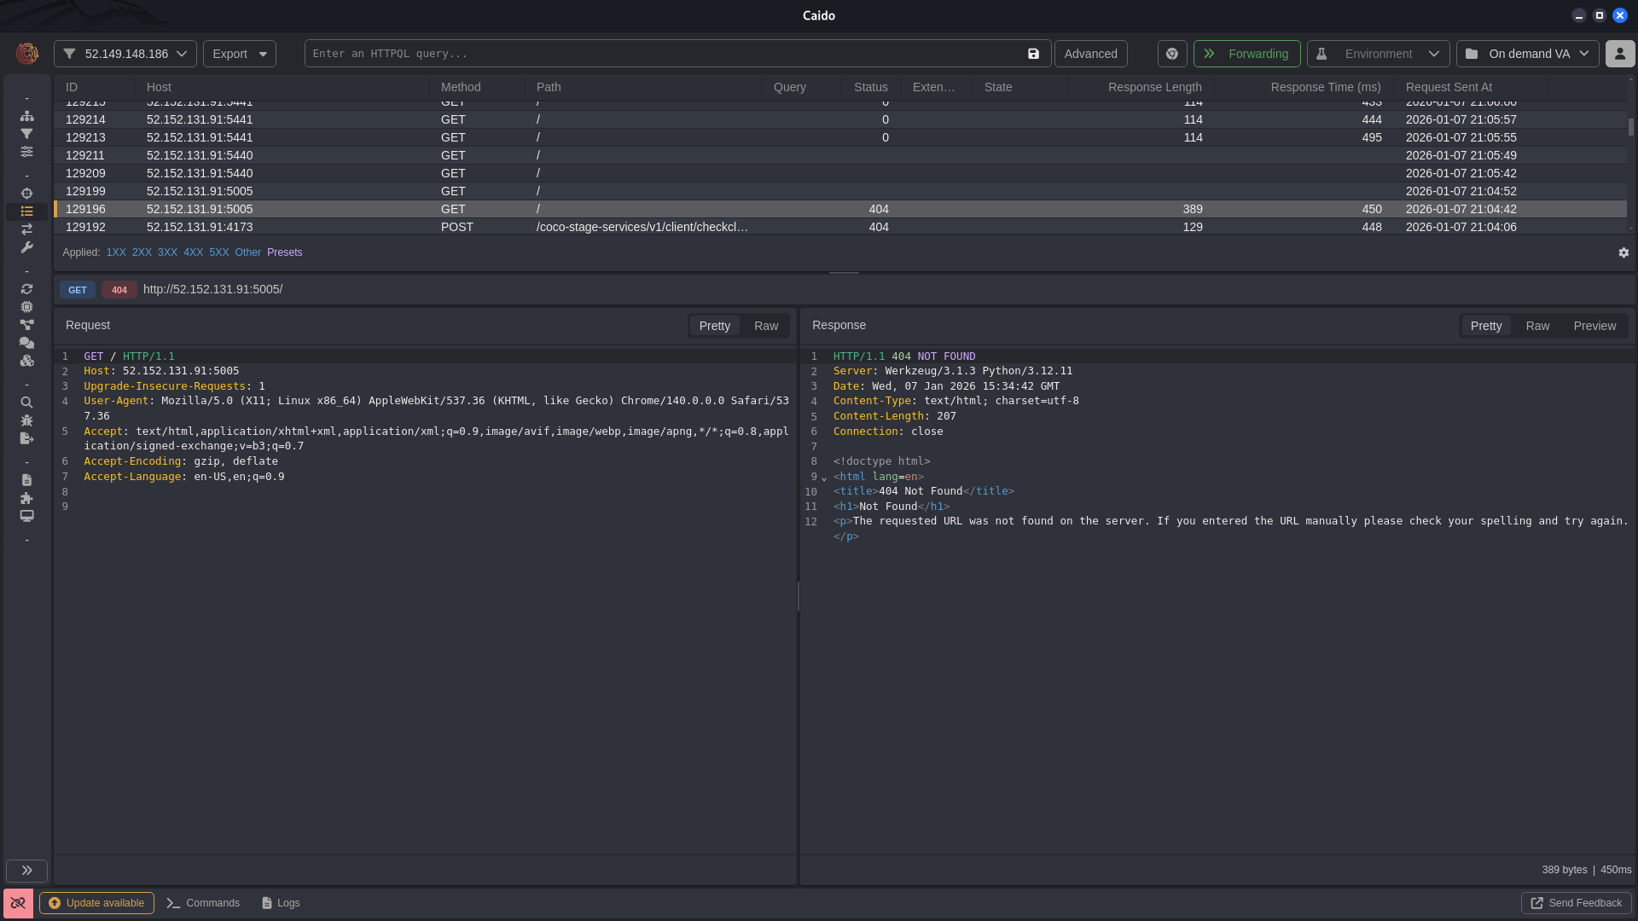Open the 52.149.148.186 filter dropdown

pos(125,54)
